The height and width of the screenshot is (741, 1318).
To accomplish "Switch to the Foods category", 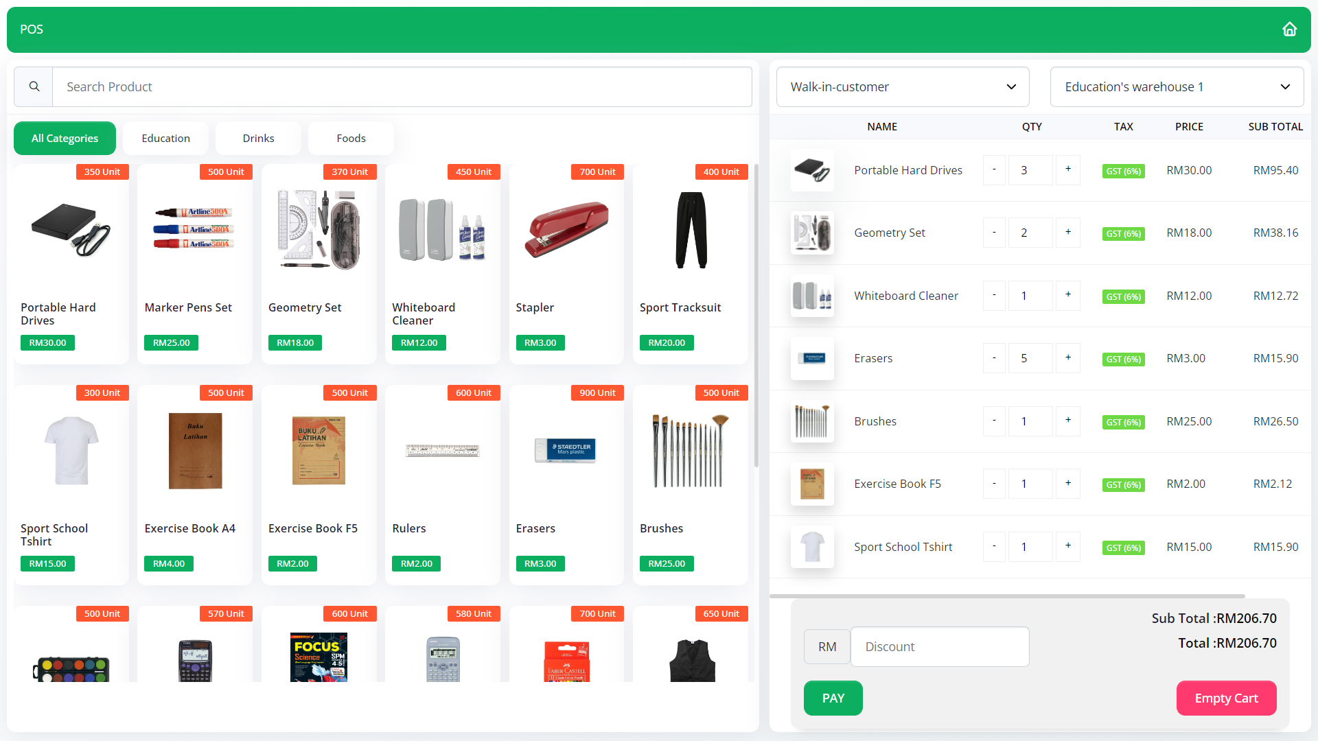I will click(351, 138).
